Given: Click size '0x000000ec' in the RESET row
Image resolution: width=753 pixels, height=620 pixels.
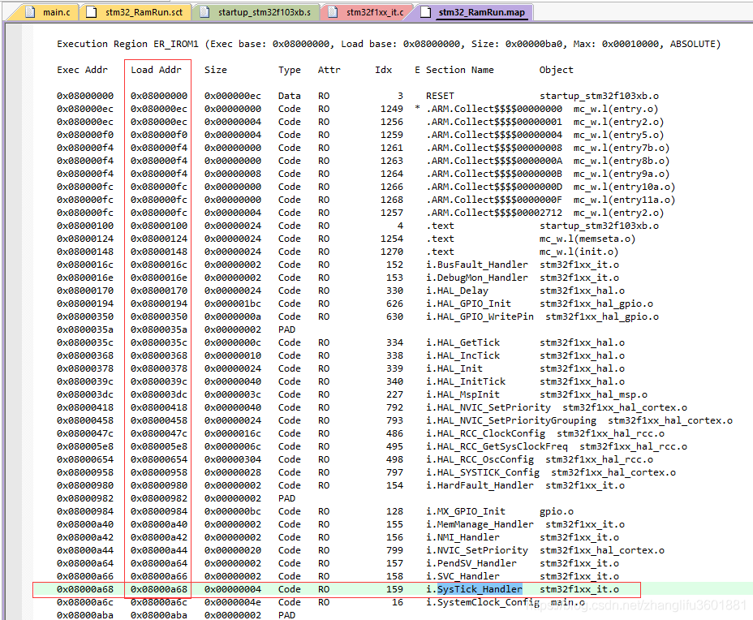Looking at the screenshot, I should coord(232,96).
